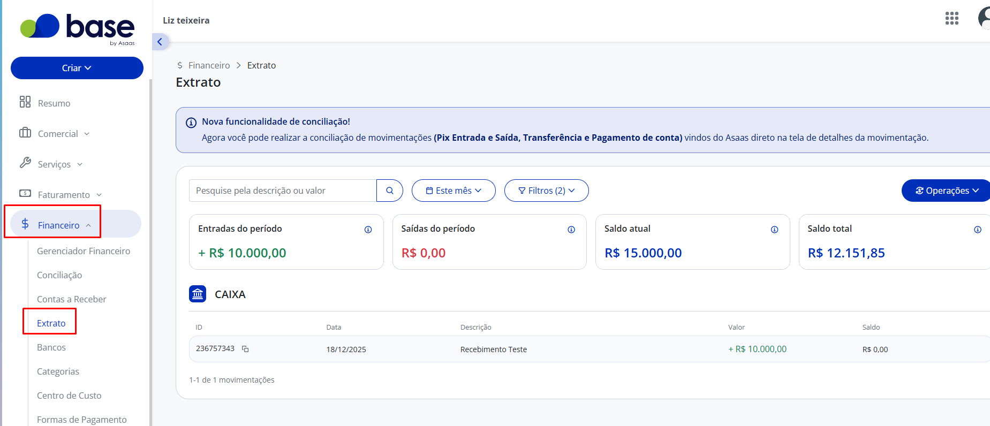
Task: Click the search description or value field
Action: click(283, 191)
